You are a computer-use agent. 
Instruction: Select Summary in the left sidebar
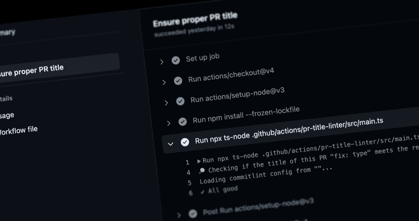coord(8,32)
